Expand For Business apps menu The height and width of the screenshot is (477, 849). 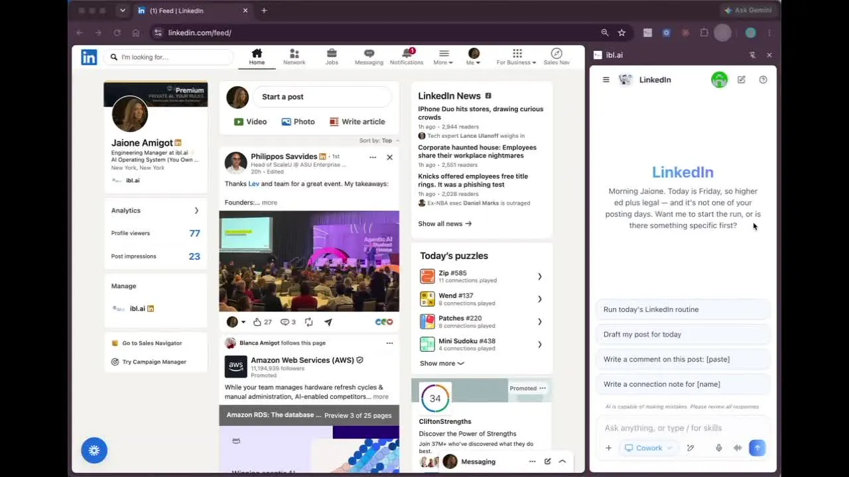[x=517, y=57]
